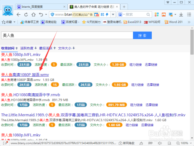The image size is (194, 146).
Task: Click 磁力链接 for the 891.79 MB file
Action: [x=136, y=105]
